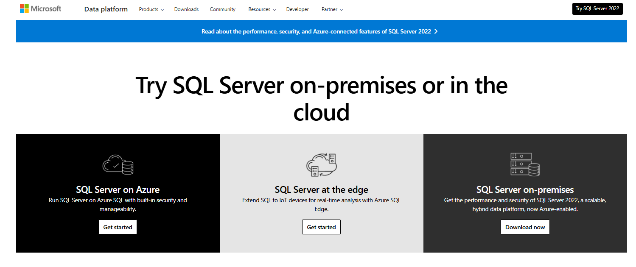
Task: Open the Data platform home link
Action: point(106,9)
